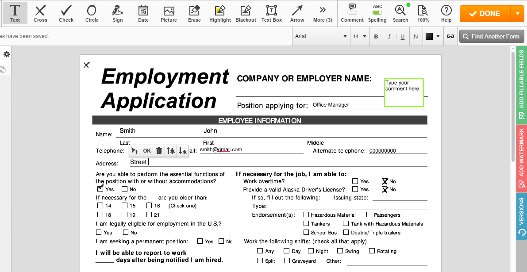
Task: Click Find Another Form button
Action: click(x=491, y=36)
